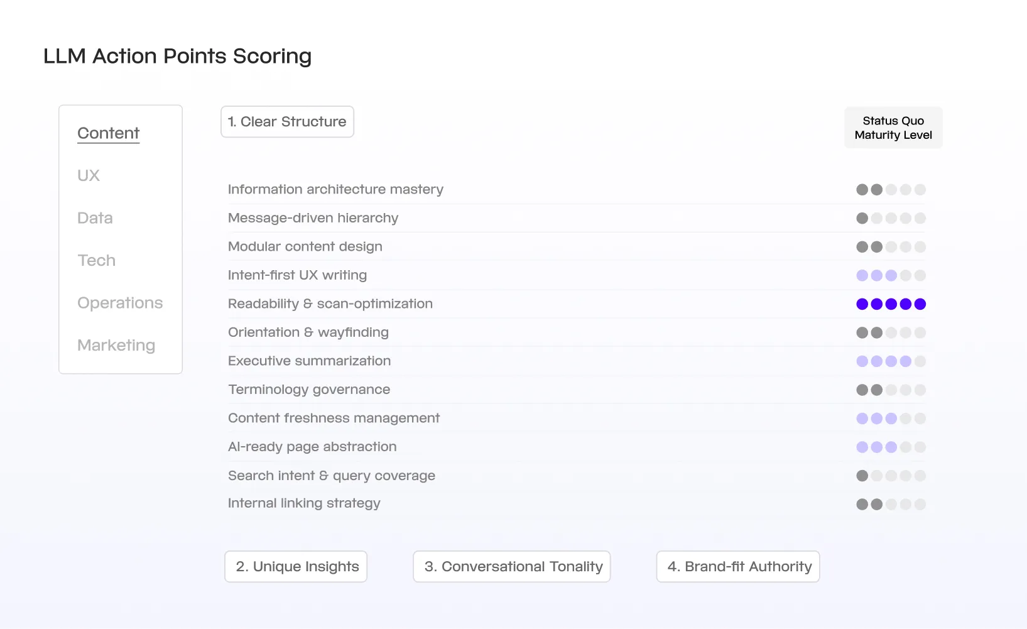Image resolution: width=1027 pixels, height=629 pixels.
Task: Select the Data category
Action: [x=95, y=218]
